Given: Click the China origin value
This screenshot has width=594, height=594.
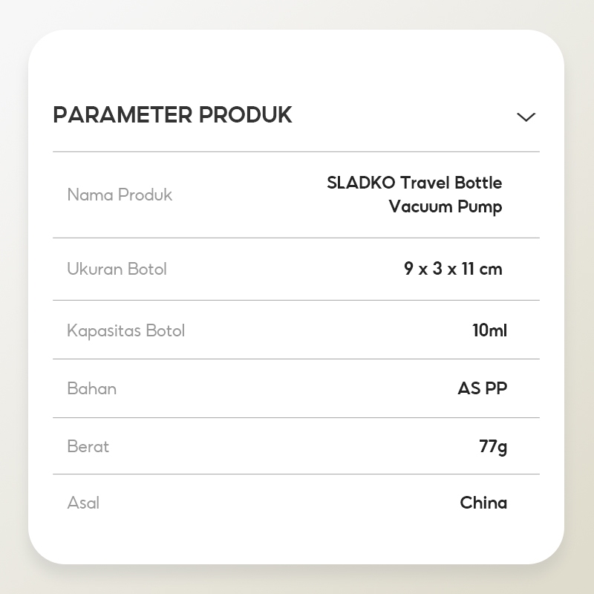Looking at the screenshot, I should coord(483,503).
